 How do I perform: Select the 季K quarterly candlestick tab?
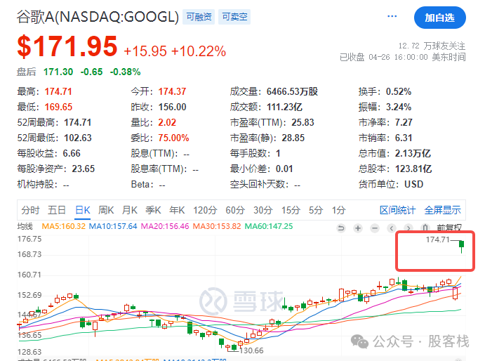(154, 210)
